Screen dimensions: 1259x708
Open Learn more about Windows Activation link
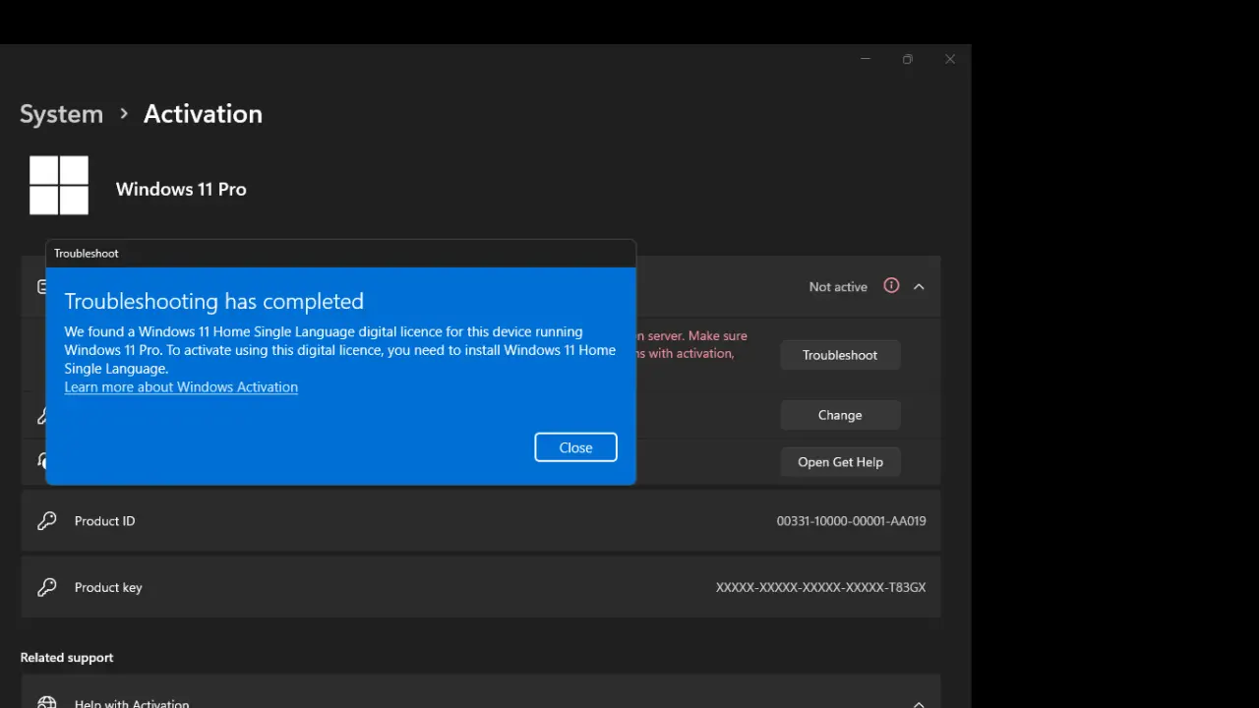coord(181,387)
